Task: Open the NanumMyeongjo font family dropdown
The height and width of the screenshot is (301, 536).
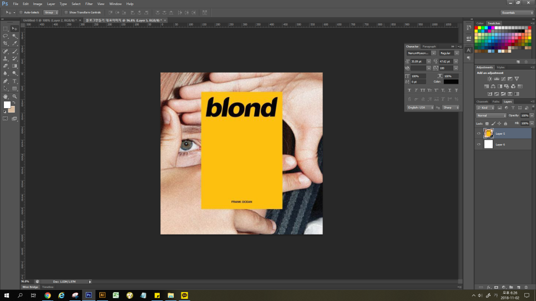Action: (x=433, y=53)
